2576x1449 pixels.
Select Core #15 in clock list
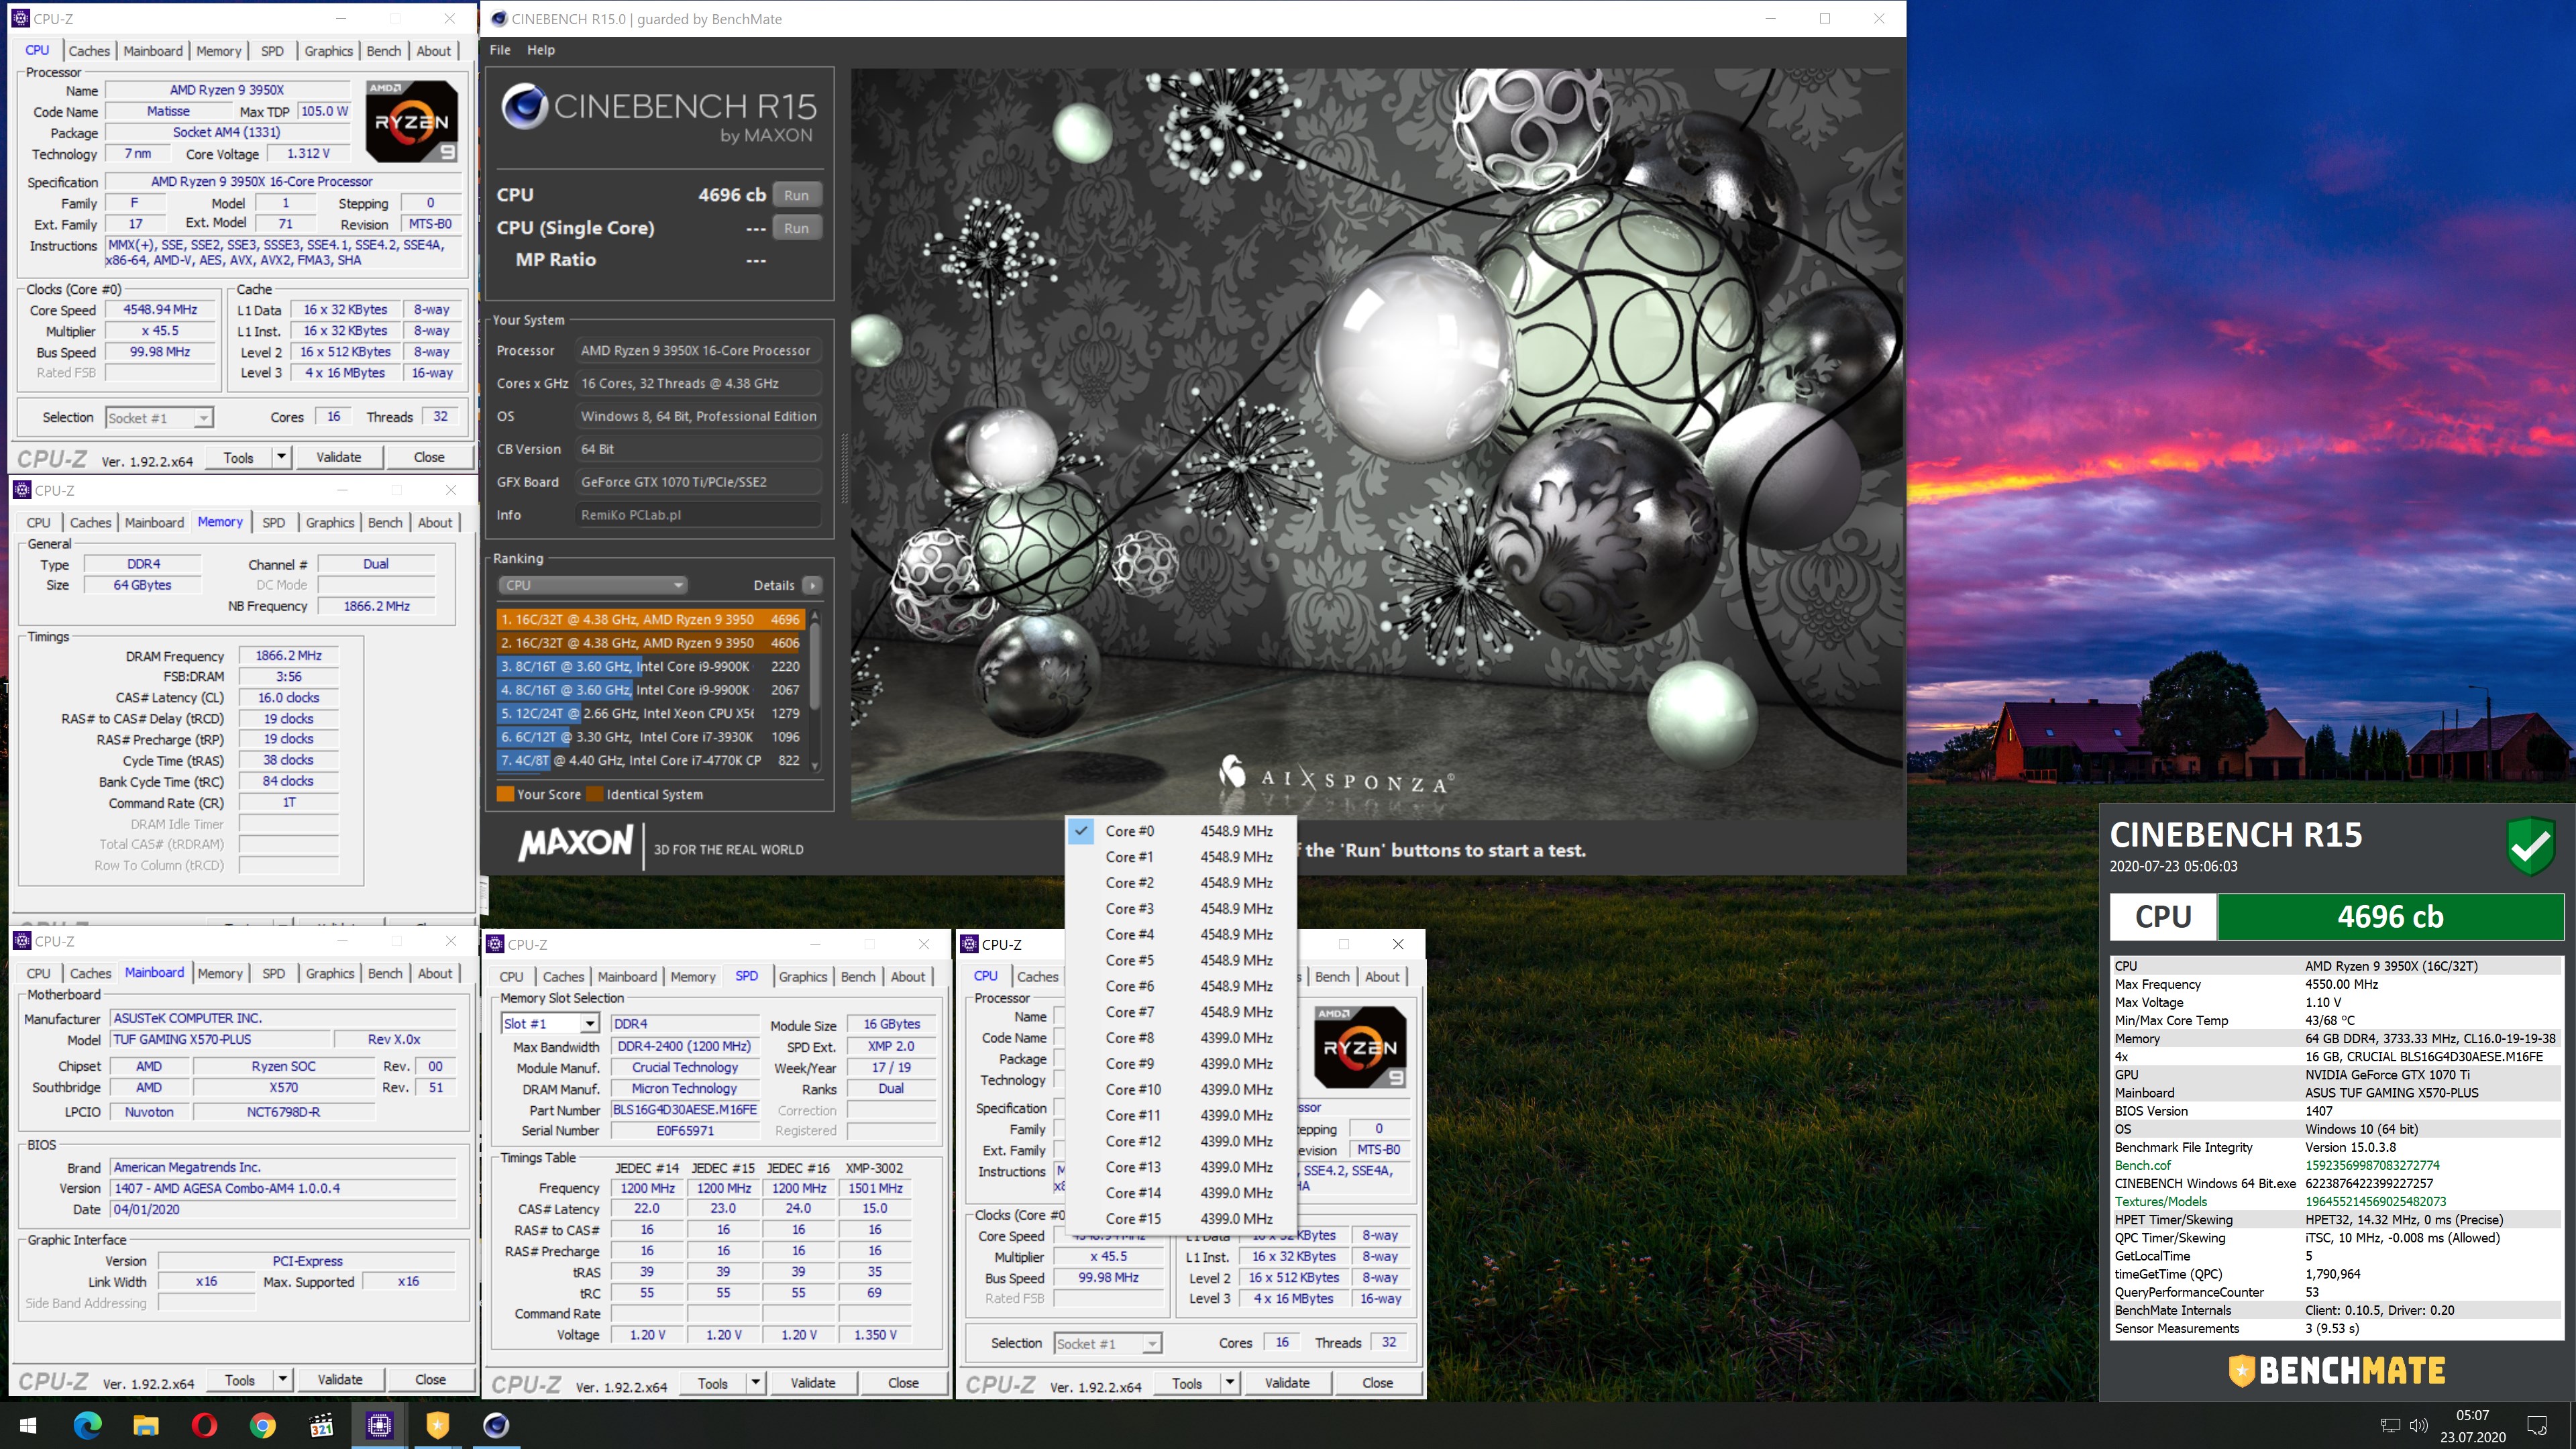click(1182, 1219)
